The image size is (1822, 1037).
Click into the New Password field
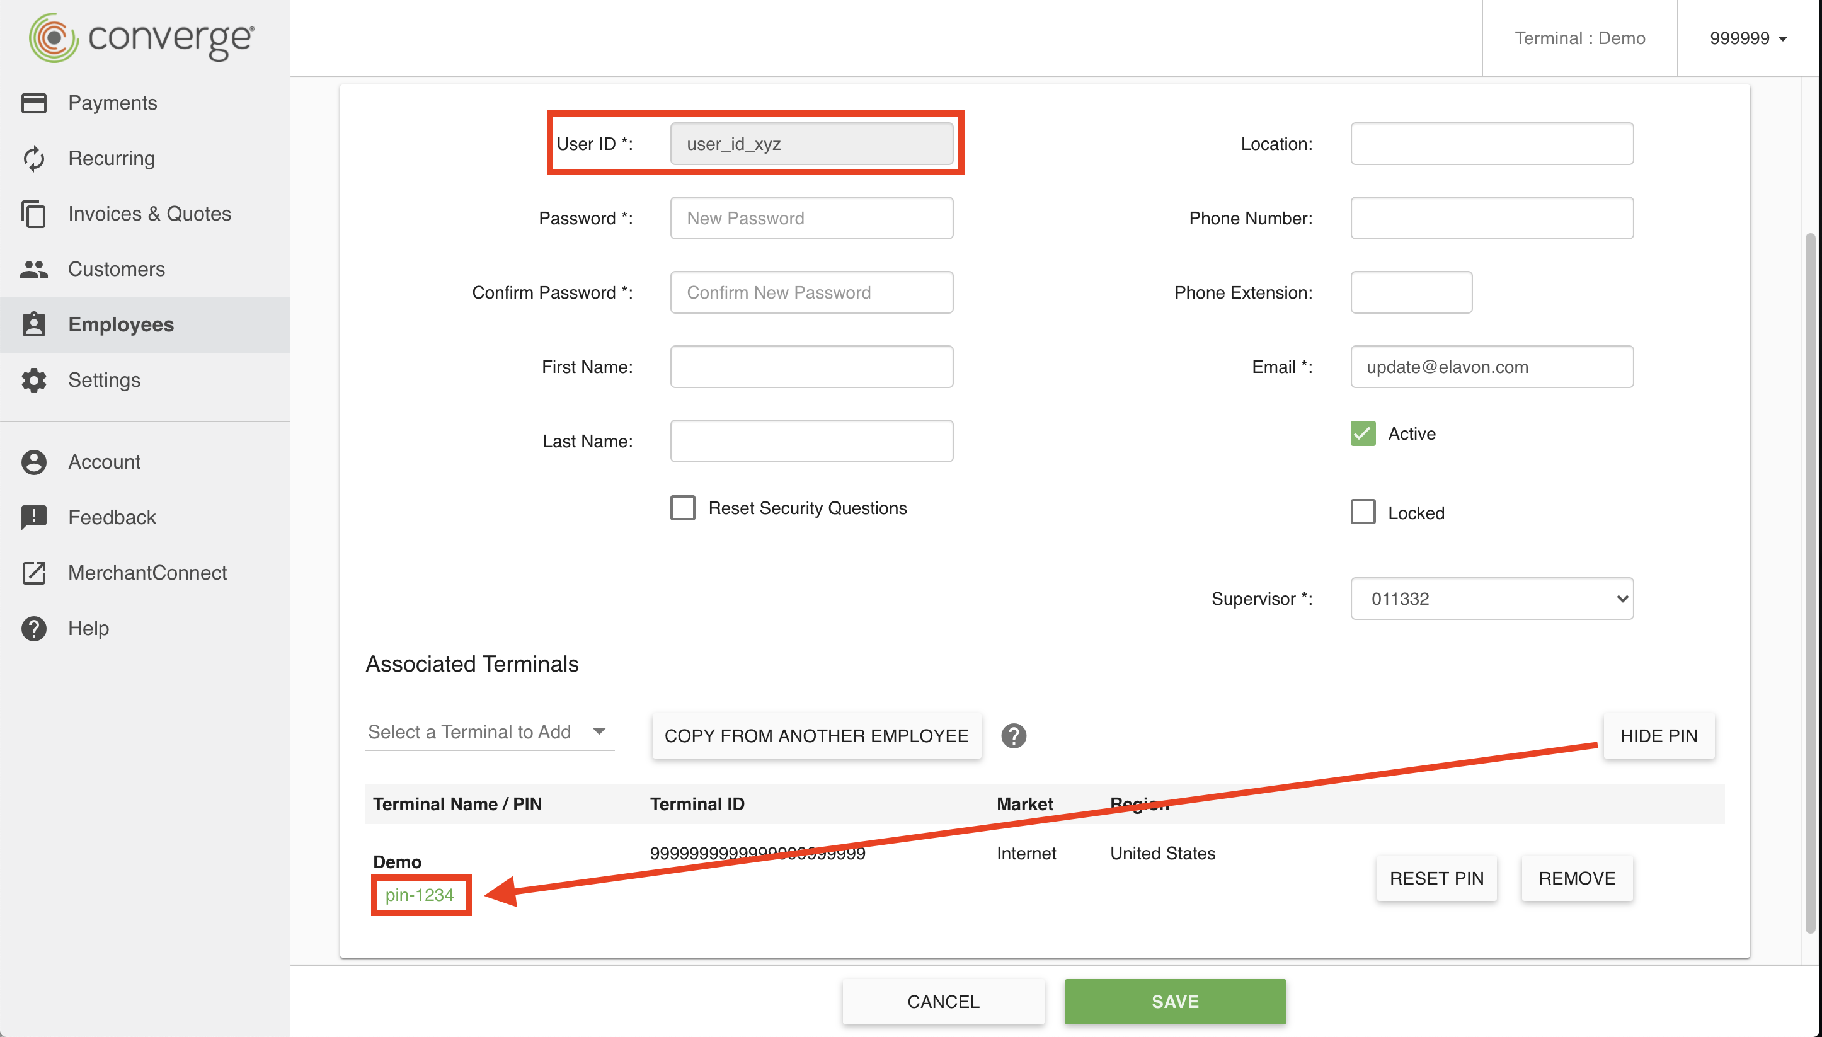[811, 218]
